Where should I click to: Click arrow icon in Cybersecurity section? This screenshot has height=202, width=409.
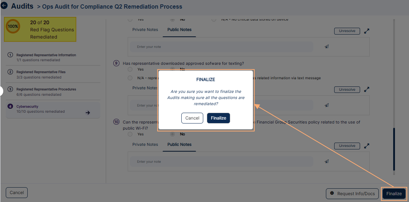[x=88, y=113]
